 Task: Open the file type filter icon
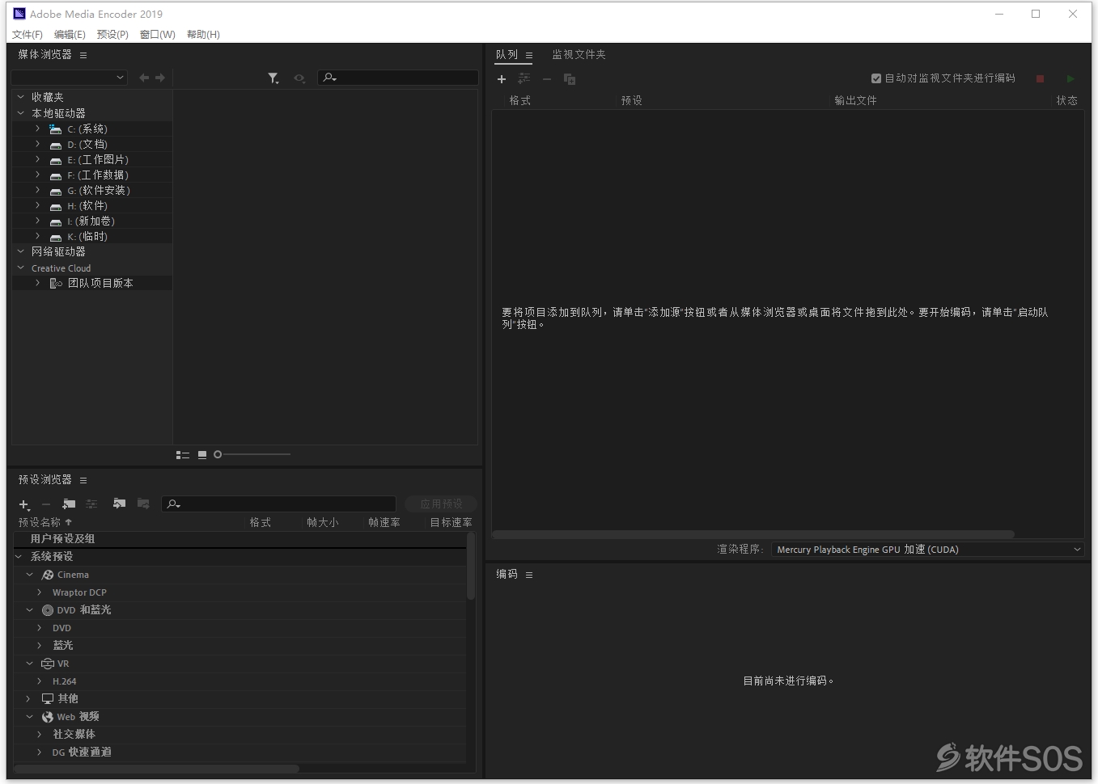(273, 78)
